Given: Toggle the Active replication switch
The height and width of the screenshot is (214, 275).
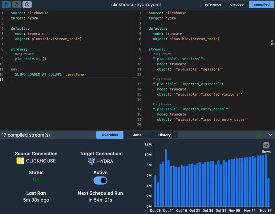Looking at the screenshot, I should [100, 180].
